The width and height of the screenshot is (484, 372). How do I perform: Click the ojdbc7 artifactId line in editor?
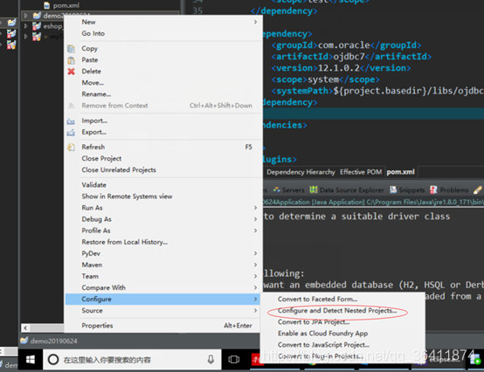[351, 57]
